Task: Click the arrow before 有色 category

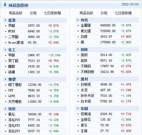Action: [x=78, y=20]
